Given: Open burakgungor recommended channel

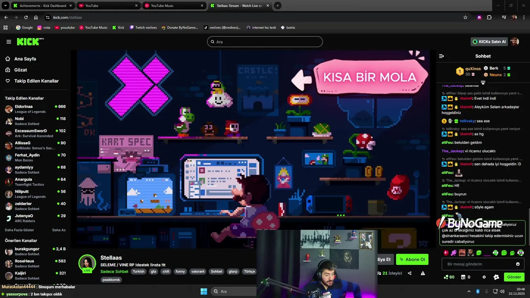Looking at the screenshot, I should coord(35,251).
